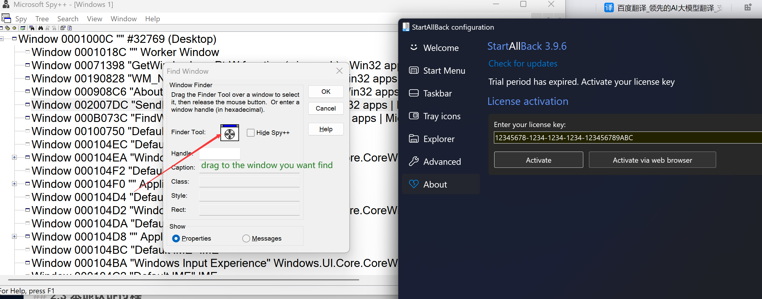
Task: Select the Window 000908C6 tree row
Action: (x=97, y=92)
